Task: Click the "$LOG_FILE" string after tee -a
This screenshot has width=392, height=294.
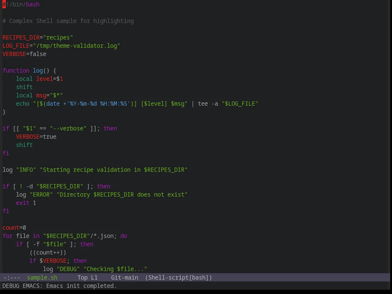Action: click(240, 104)
